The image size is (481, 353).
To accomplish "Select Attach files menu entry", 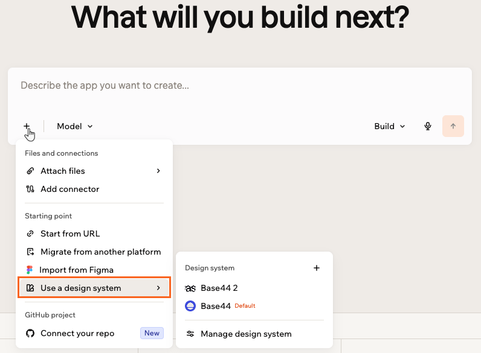I will click(94, 171).
